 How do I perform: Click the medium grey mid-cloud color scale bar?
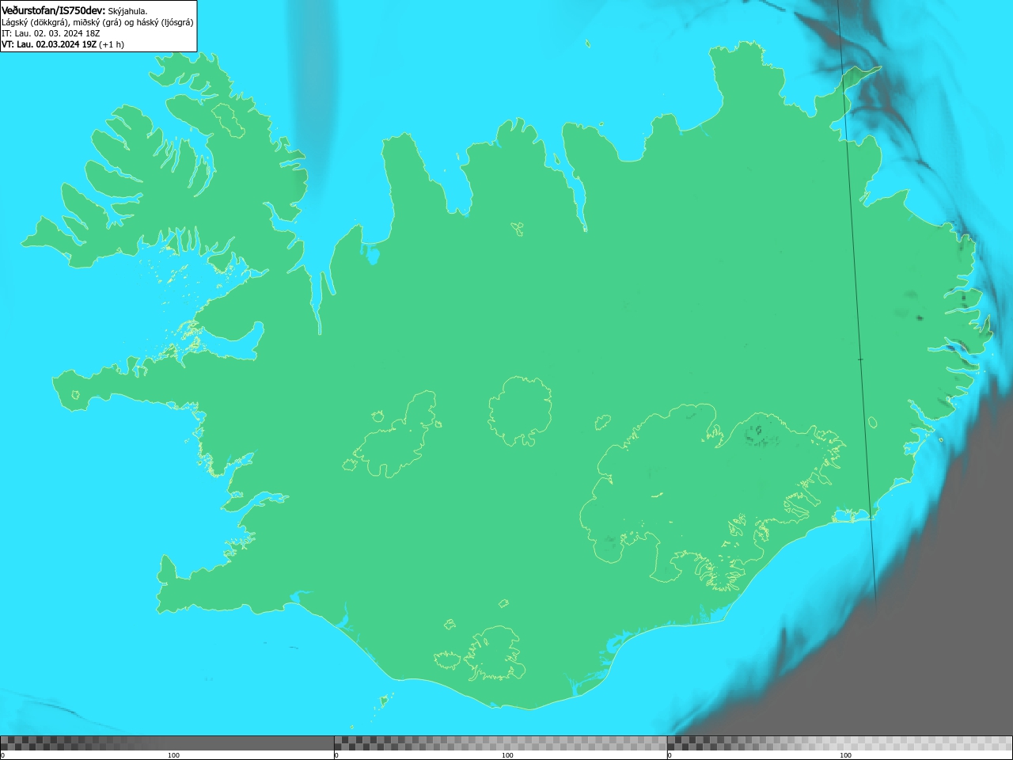click(500, 743)
